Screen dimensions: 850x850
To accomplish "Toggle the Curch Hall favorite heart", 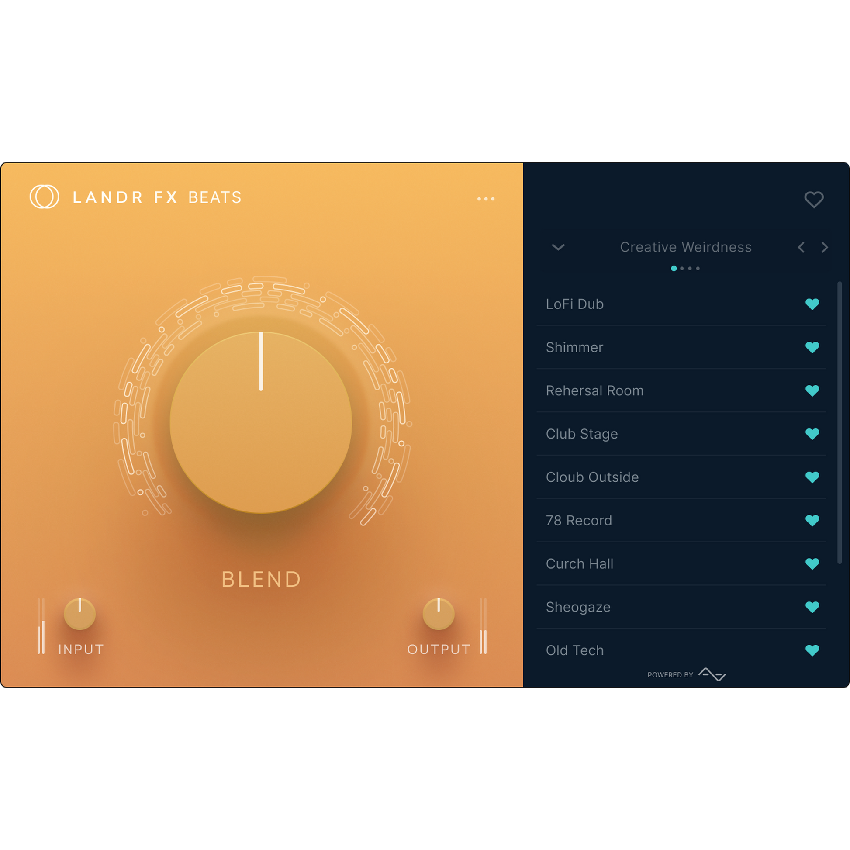I will pyautogui.click(x=812, y=563).
